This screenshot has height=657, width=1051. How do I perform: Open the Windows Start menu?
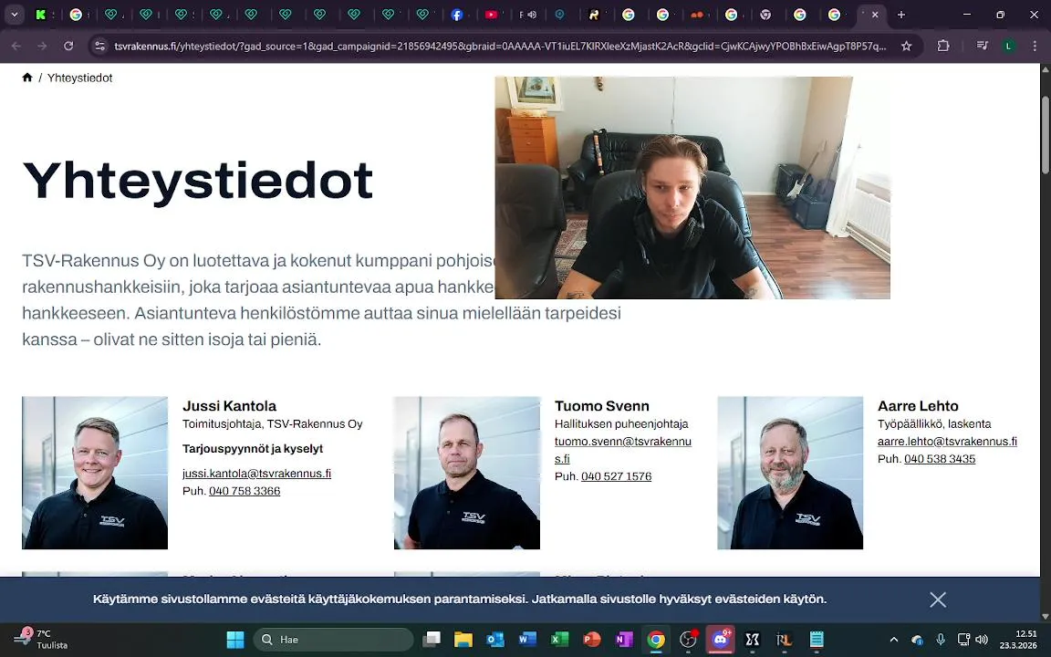[x=235, y=640]
